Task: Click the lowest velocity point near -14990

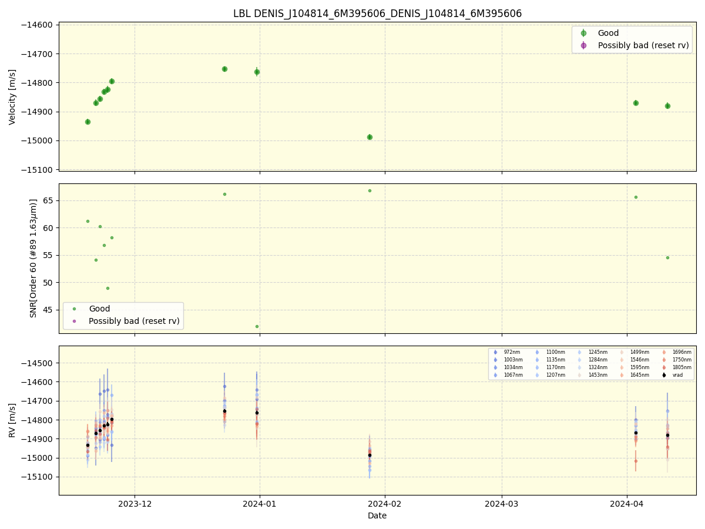Action: 370,137
